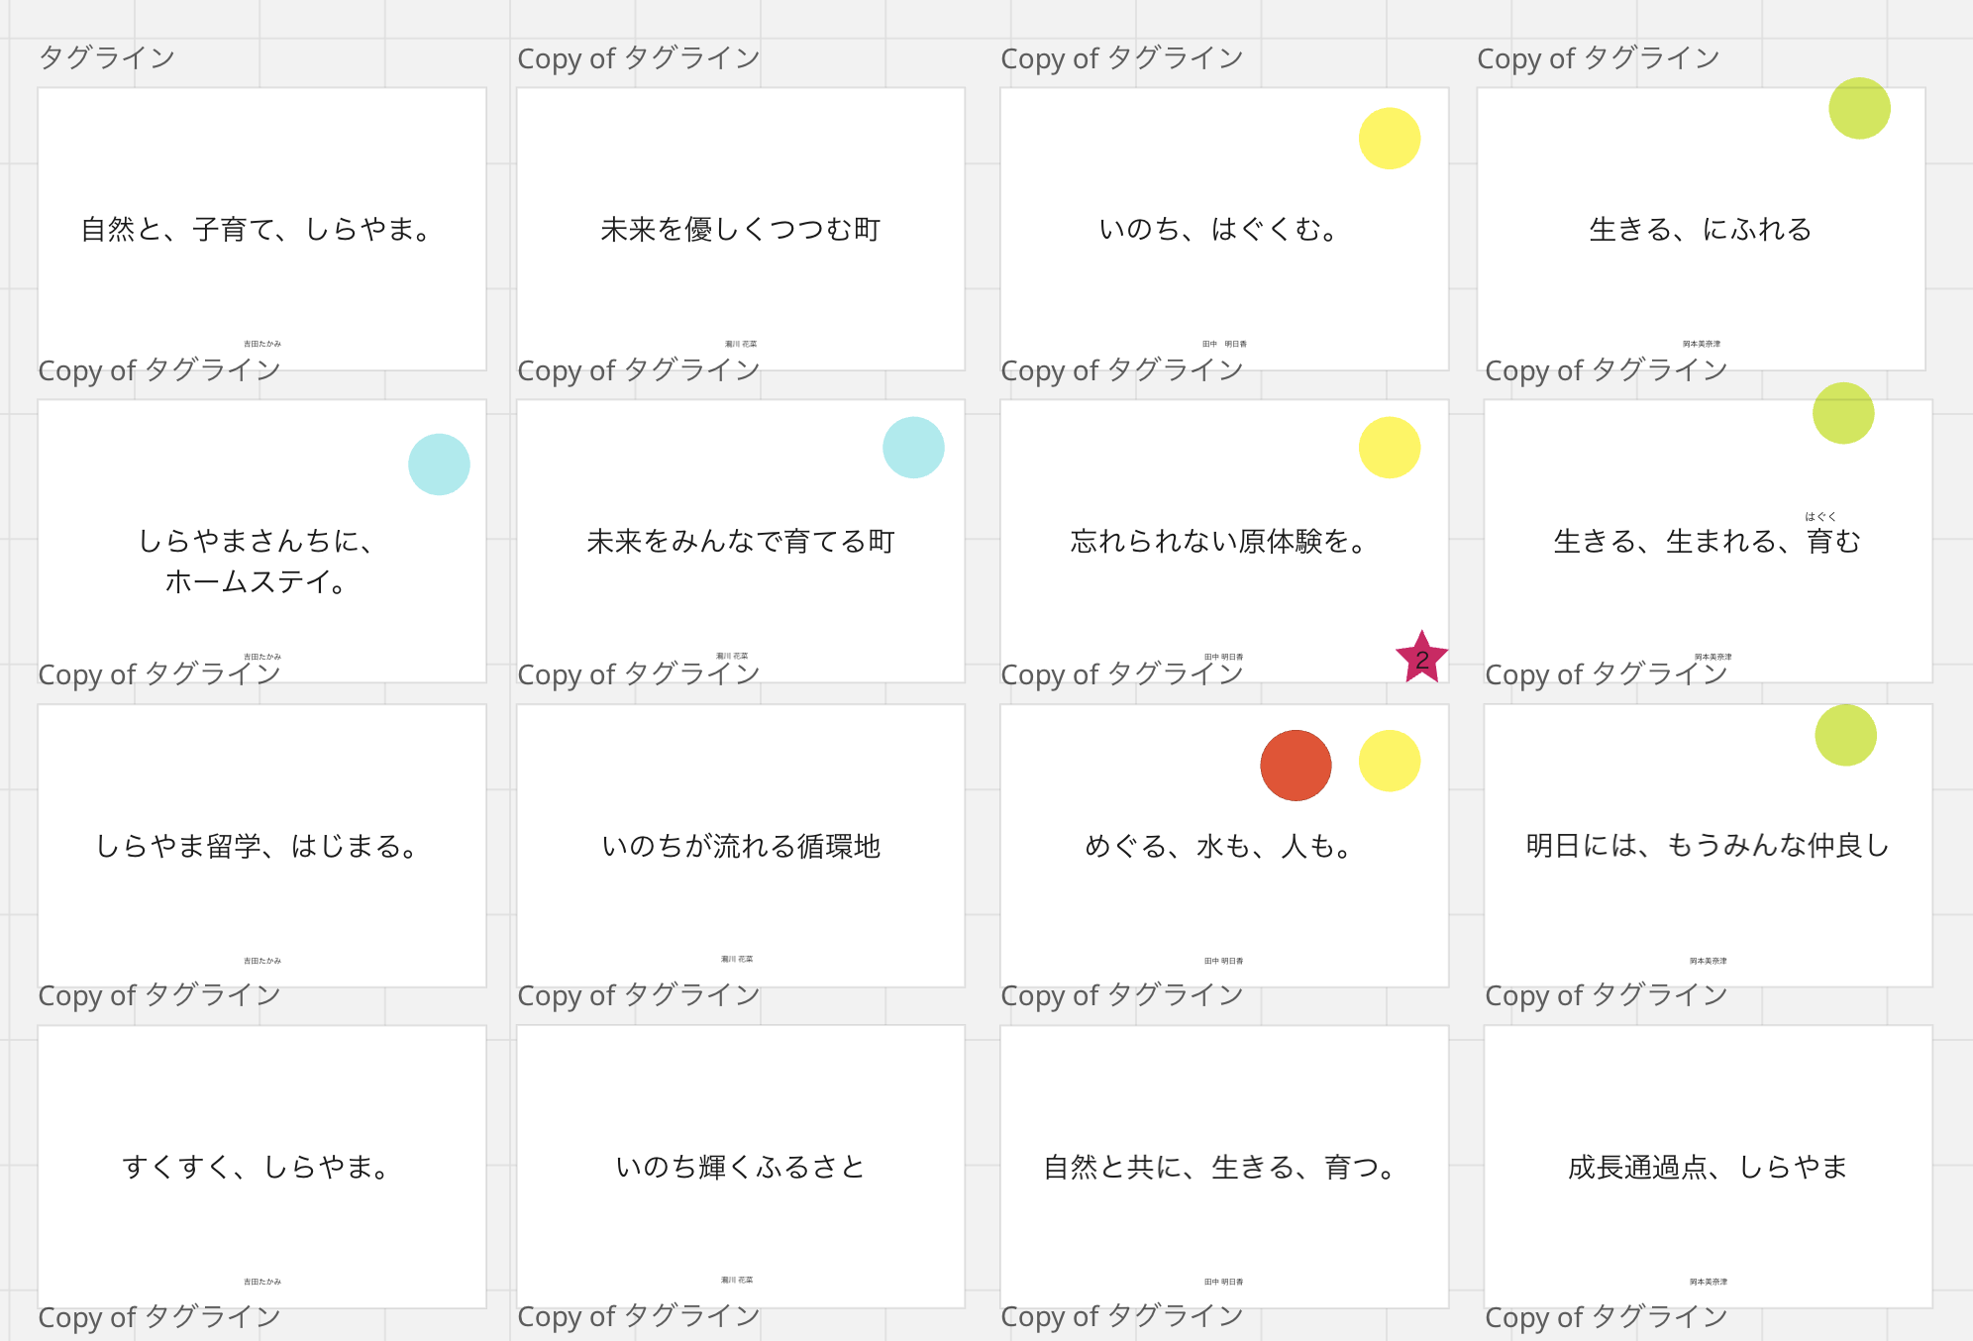Click the small はぐく furigana above 育む

[x=1820, y=516]
